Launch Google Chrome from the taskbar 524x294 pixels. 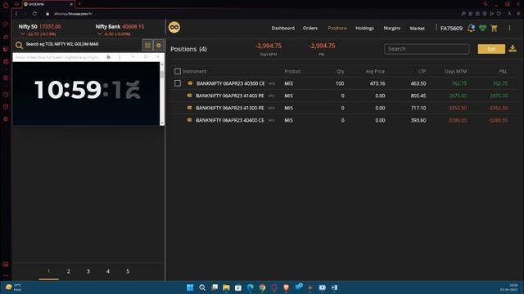point(262,287)
